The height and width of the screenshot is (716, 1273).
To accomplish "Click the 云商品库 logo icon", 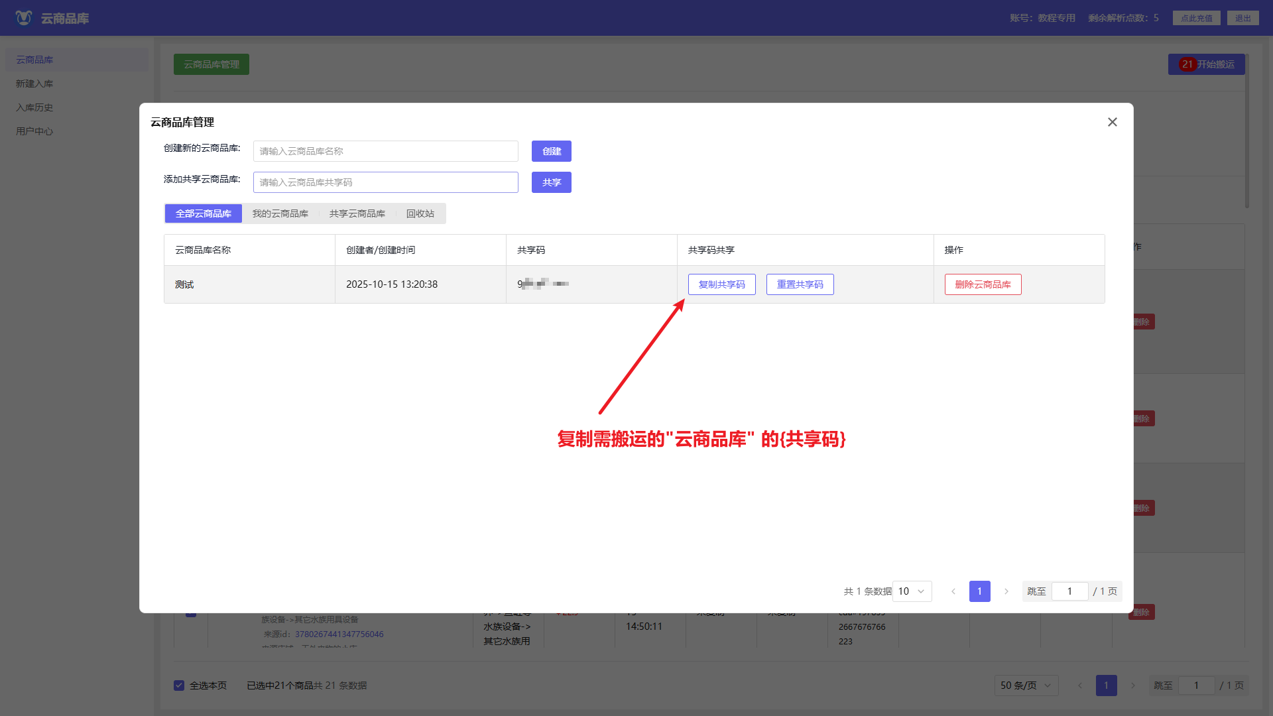I will [24, 18].
